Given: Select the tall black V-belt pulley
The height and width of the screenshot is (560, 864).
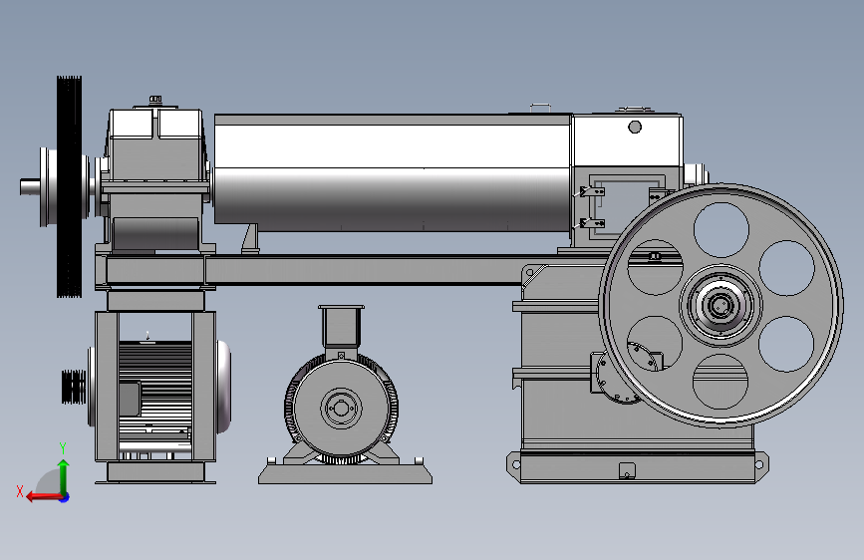Looking at the screenshot, I should [x=69, y=186].
